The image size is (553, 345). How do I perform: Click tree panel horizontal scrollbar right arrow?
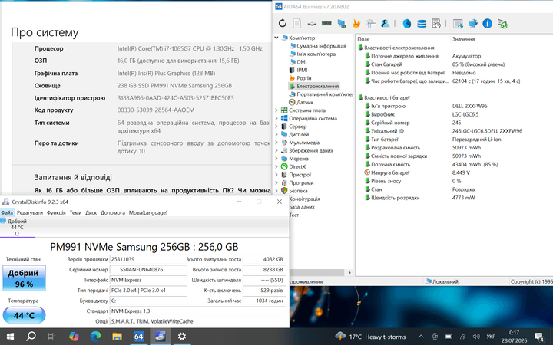pyautogui.click(x=349, y=272)
